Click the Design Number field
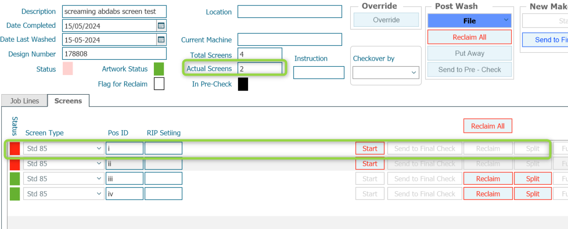The width and height of the screenshot is (568, 229). point(114,53)
